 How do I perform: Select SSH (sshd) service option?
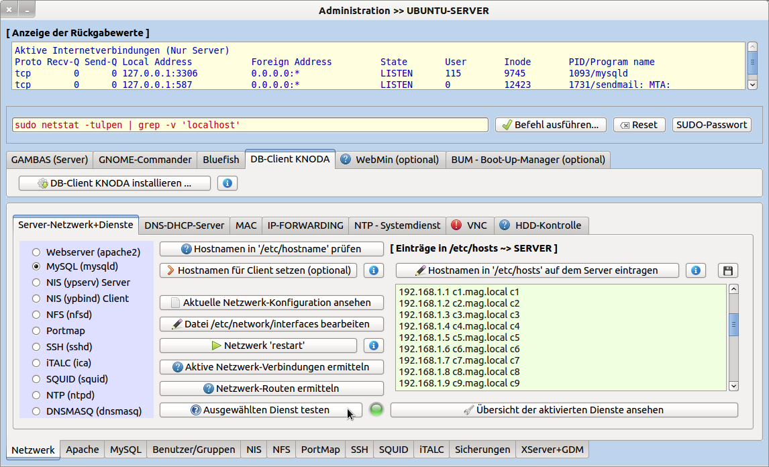(x=36, y=347)
